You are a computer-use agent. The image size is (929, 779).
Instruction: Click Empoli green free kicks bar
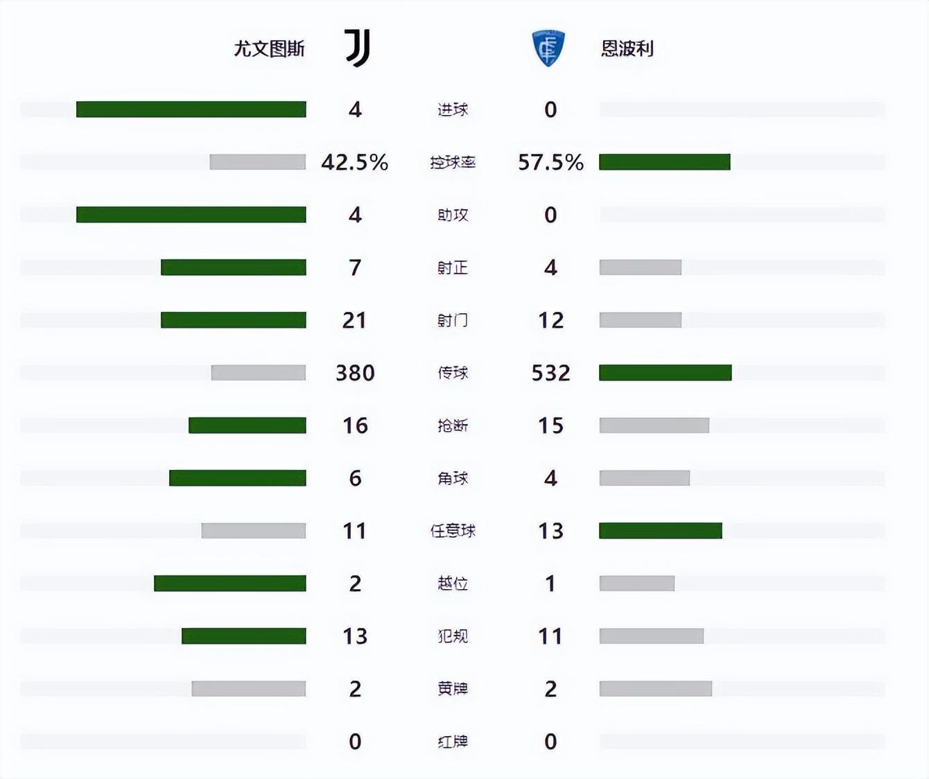click(x=660, y=531)
